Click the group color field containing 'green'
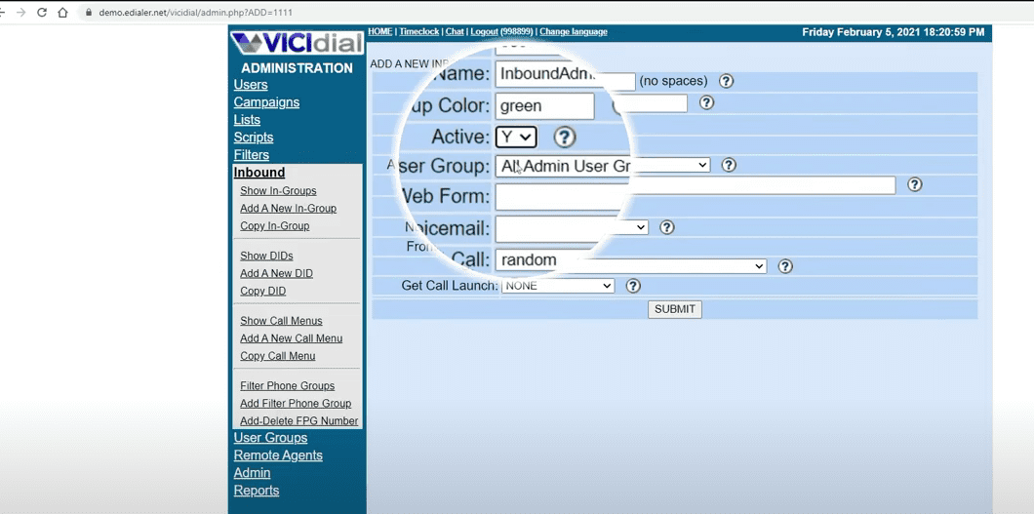The image size is (1034, 514). pyautogui.click(x=544, y=106)
